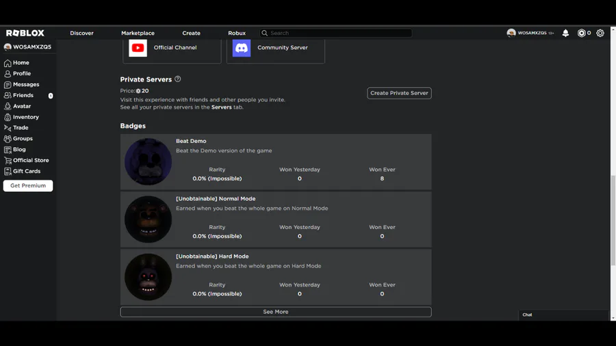
Task: Click the Gift Cards sidebar icon
Action: [8, 171]
